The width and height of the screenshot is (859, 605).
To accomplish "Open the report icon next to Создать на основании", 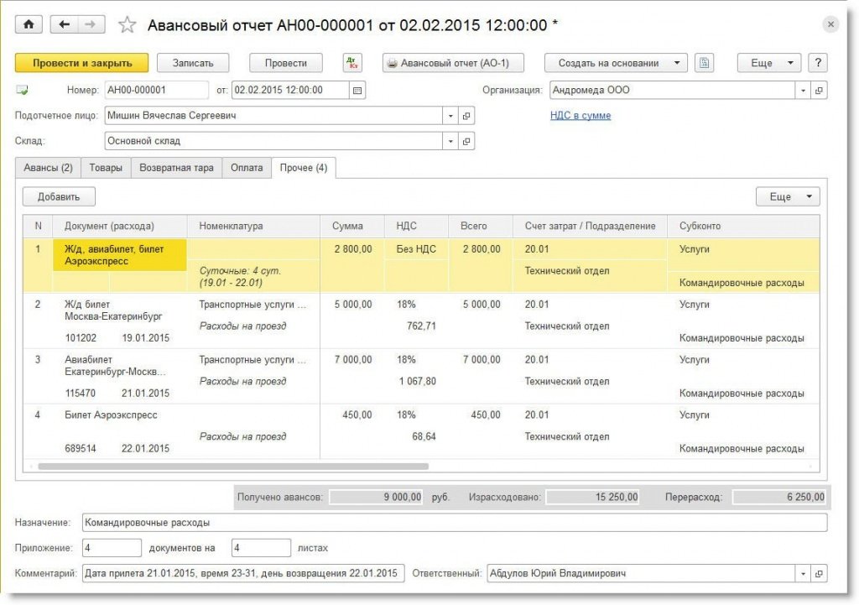I will [704, 63].
